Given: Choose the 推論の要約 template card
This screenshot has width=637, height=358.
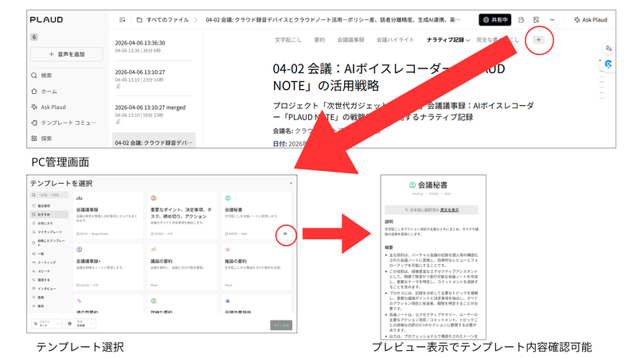Looking at the screenshot, I should (x=256, y=267).
